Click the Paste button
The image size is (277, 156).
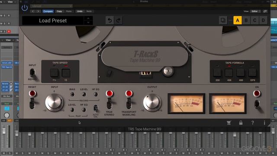[x=69, y=11]
